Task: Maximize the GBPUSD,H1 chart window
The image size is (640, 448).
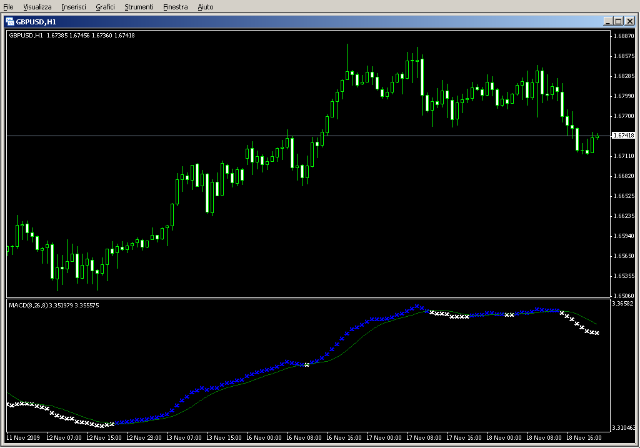Action: point(619,21)
